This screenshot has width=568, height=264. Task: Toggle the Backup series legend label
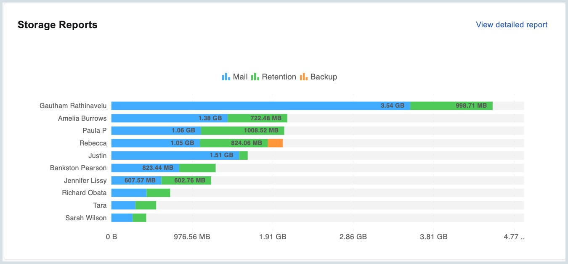tap(324, 77)
